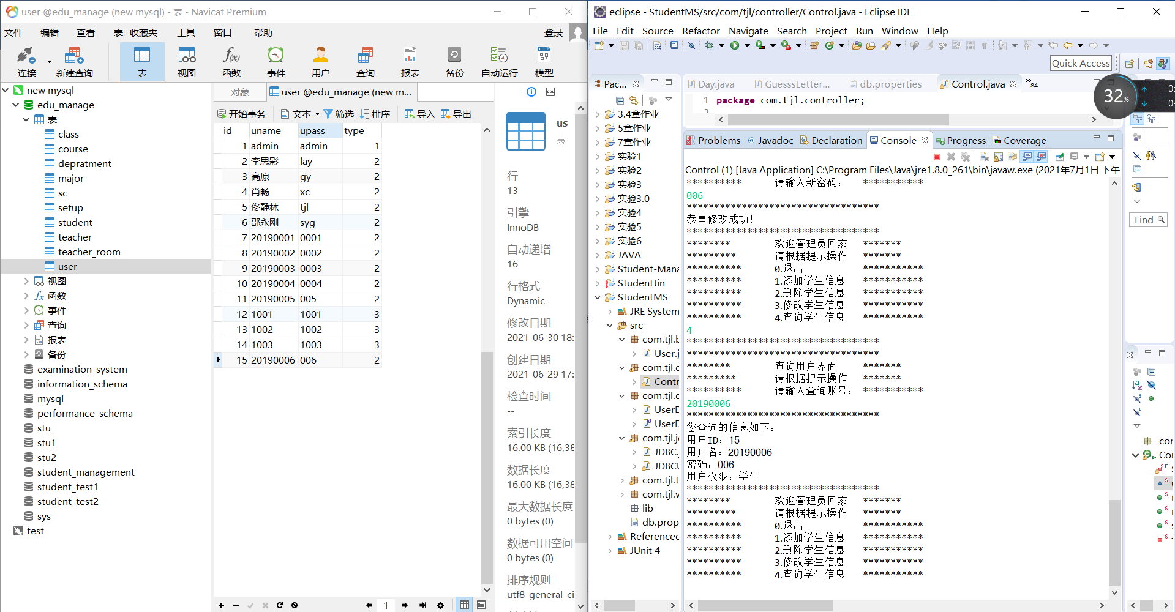This screenshot has width=1175, height=612.
Task: Expand the JRE System Library node
Action: (x=610, y=311)
